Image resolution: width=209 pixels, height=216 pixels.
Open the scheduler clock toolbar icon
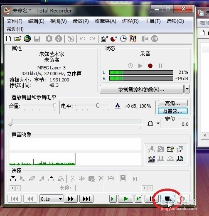click(123, 39)
